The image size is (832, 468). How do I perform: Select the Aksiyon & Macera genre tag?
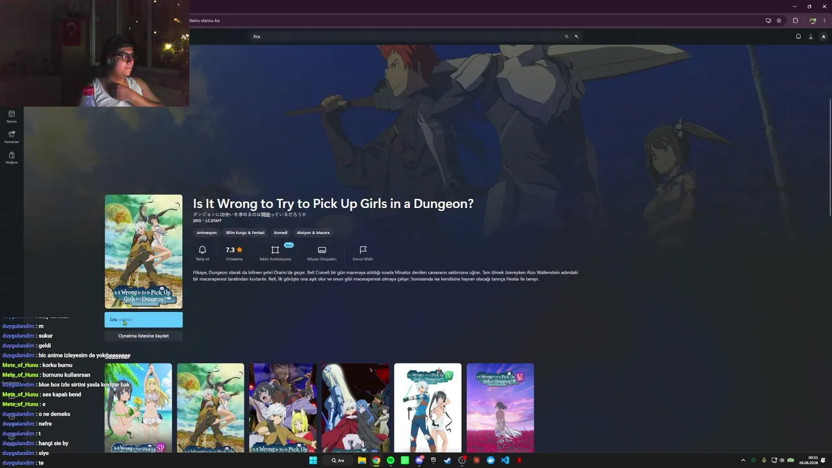coord(313,233)
